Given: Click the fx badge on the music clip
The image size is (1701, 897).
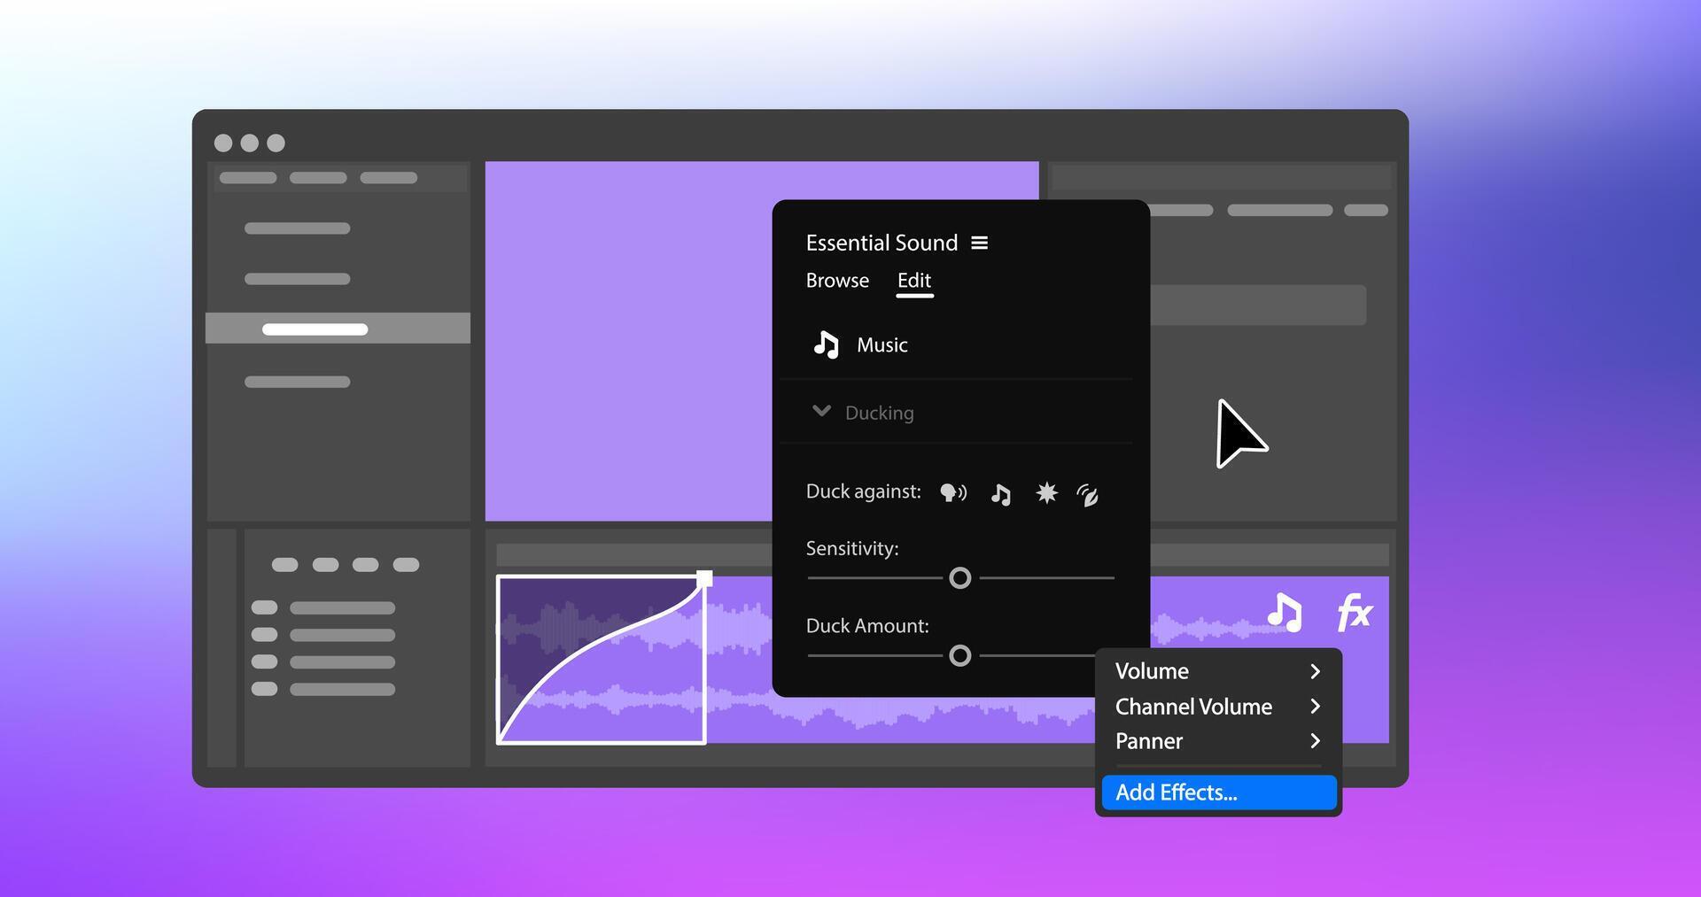Looking at the screenshot, I should 1354,612.
